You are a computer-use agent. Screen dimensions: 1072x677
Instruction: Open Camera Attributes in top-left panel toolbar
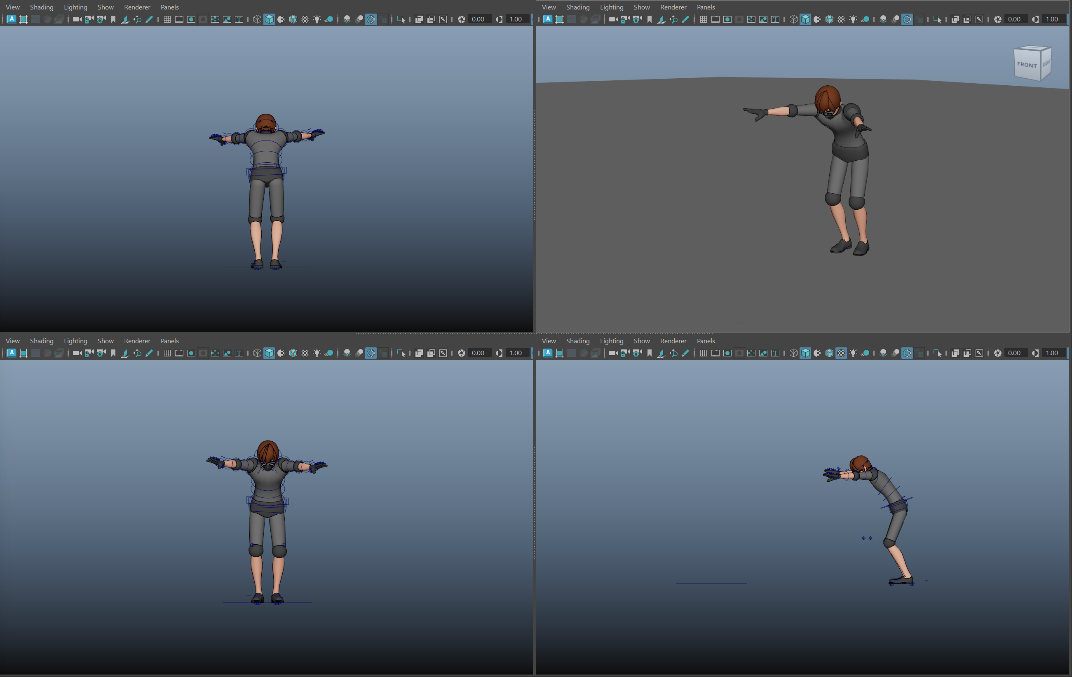[101, 19]
